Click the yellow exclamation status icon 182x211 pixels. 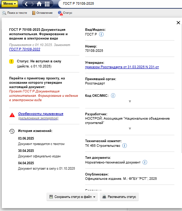[x=12, y=62]
